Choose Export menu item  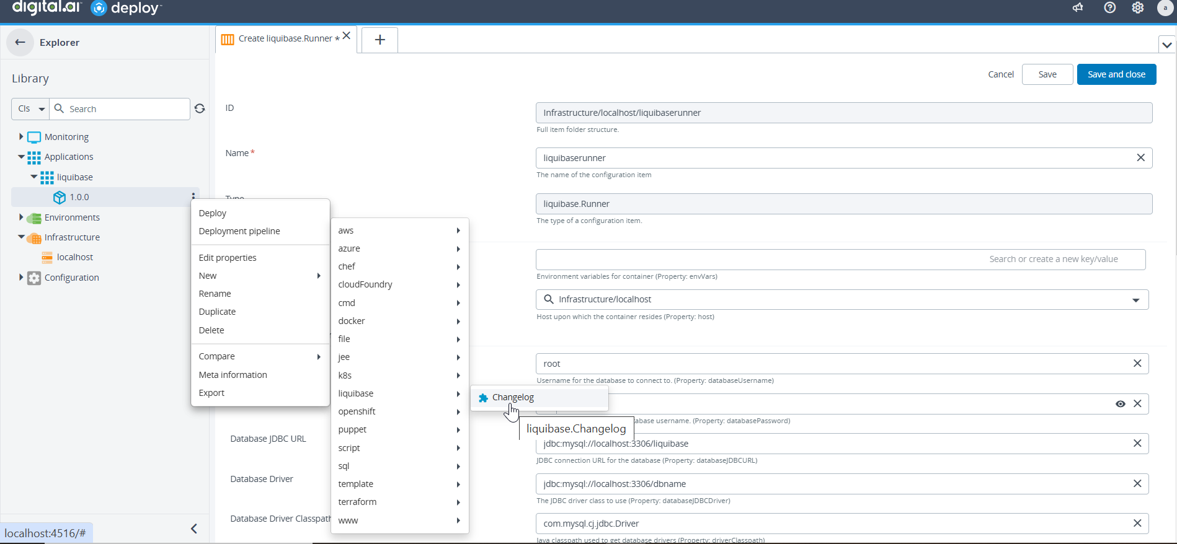tap(260, 393)
